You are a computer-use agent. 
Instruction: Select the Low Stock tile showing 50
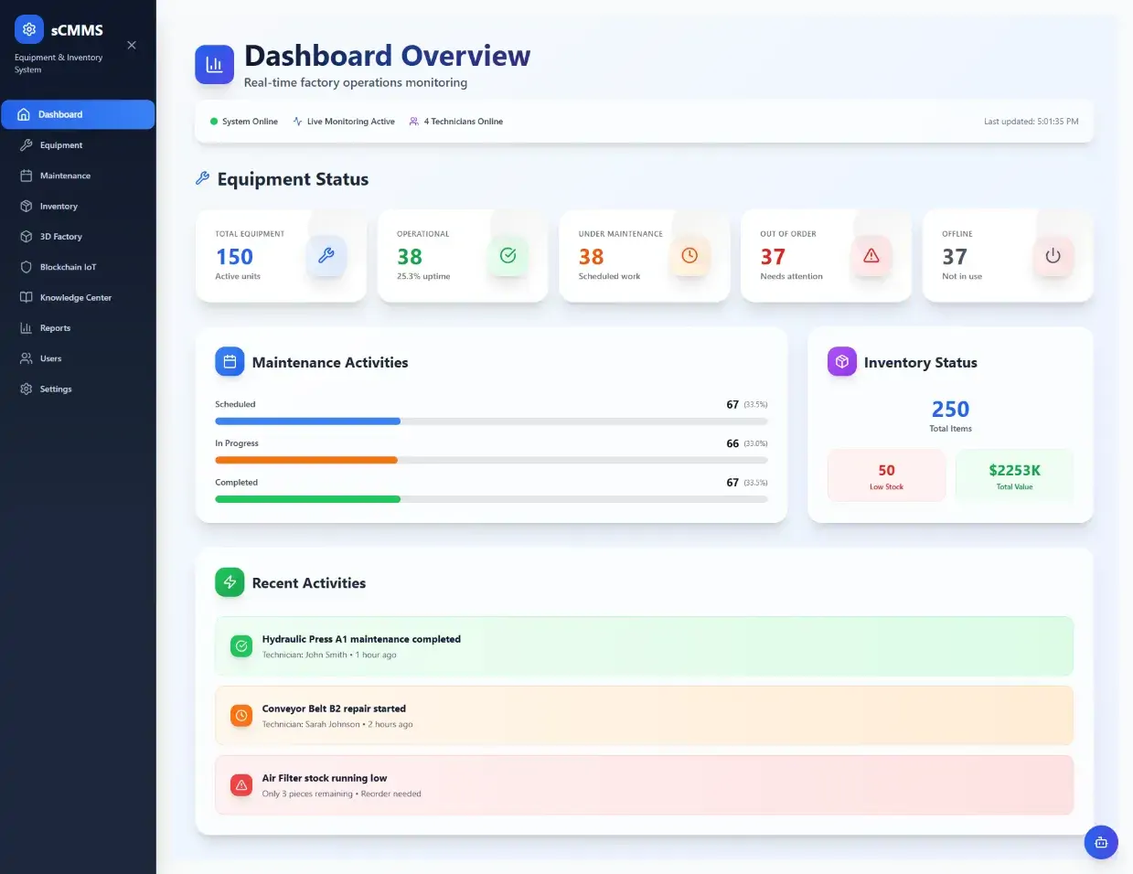click(886, 475)
